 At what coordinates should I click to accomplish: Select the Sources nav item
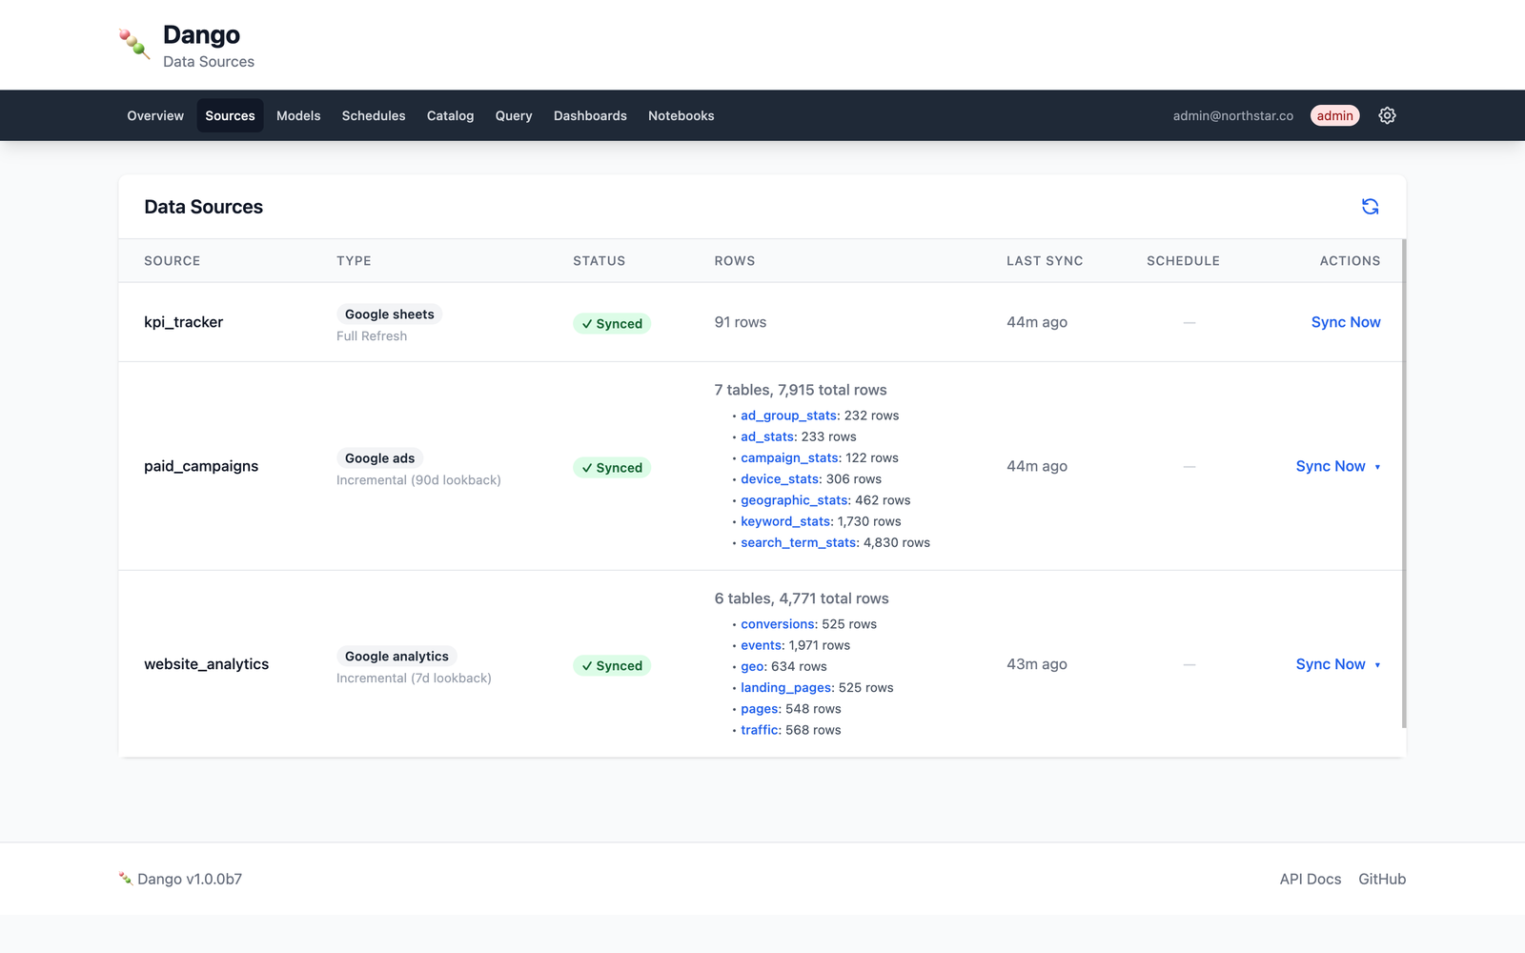[230, 115]
